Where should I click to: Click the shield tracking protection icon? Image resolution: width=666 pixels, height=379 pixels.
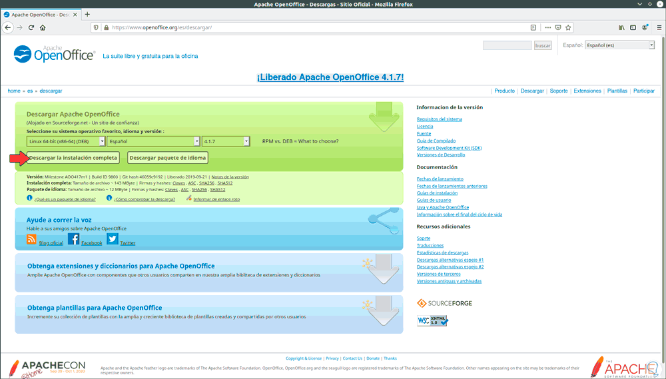[x=96, y=27]
